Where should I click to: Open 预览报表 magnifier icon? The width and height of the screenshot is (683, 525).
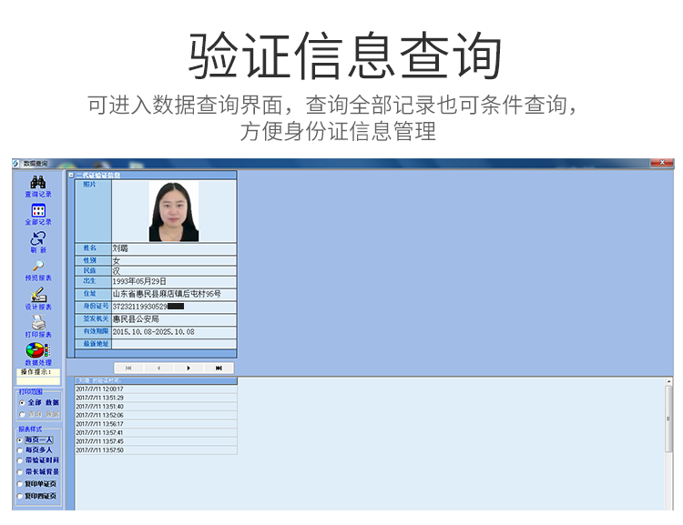pos(38,268)
